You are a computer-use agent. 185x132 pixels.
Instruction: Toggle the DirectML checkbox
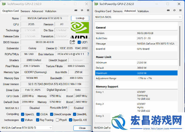(x=75, y=114)
